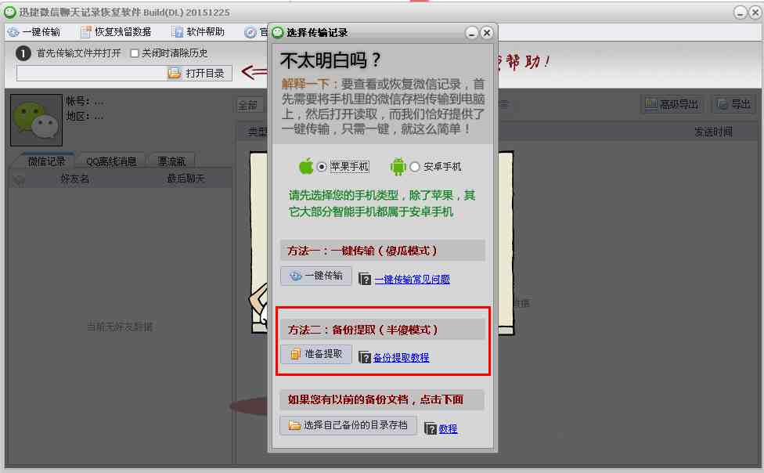Click the 一键传输 button in the dialog

pyautogui.click(x=316, y=276)
